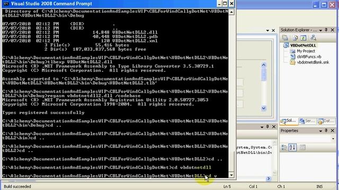Viewport: 339px width, 190px height.
Task: Switch to the Server Explorer tab
Action: pyautogui.click(x=307, y=121)
